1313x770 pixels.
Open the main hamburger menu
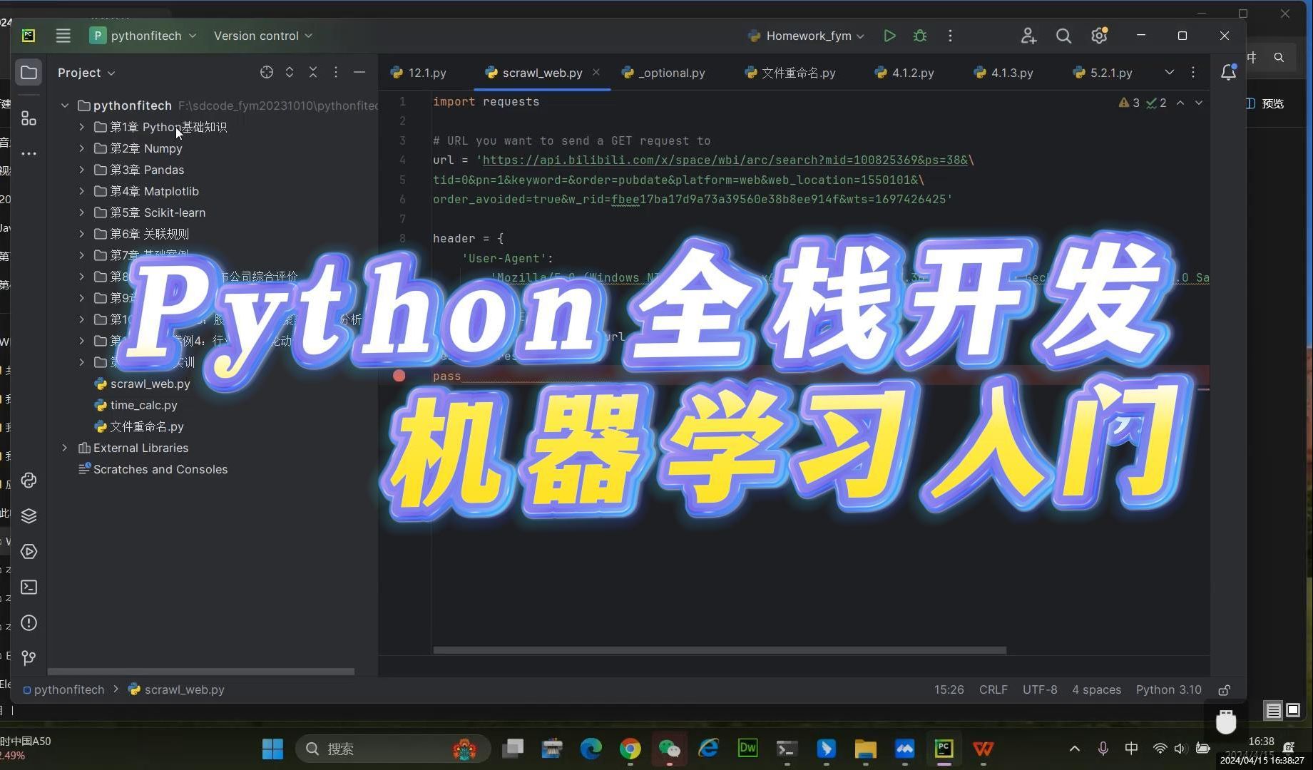click(x=63, y=36)
